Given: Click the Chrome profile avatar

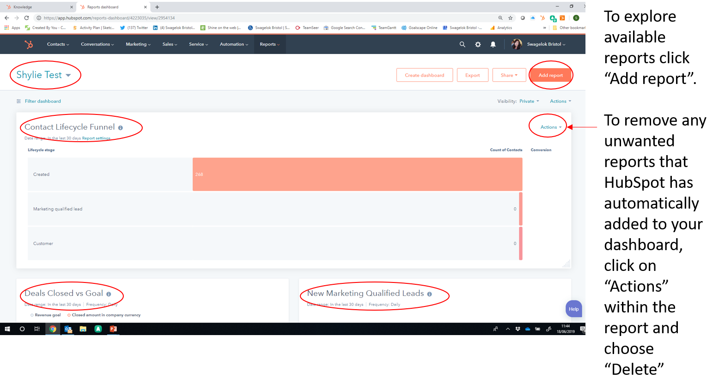Looking at the screenshot, I should tap(576, 18).
